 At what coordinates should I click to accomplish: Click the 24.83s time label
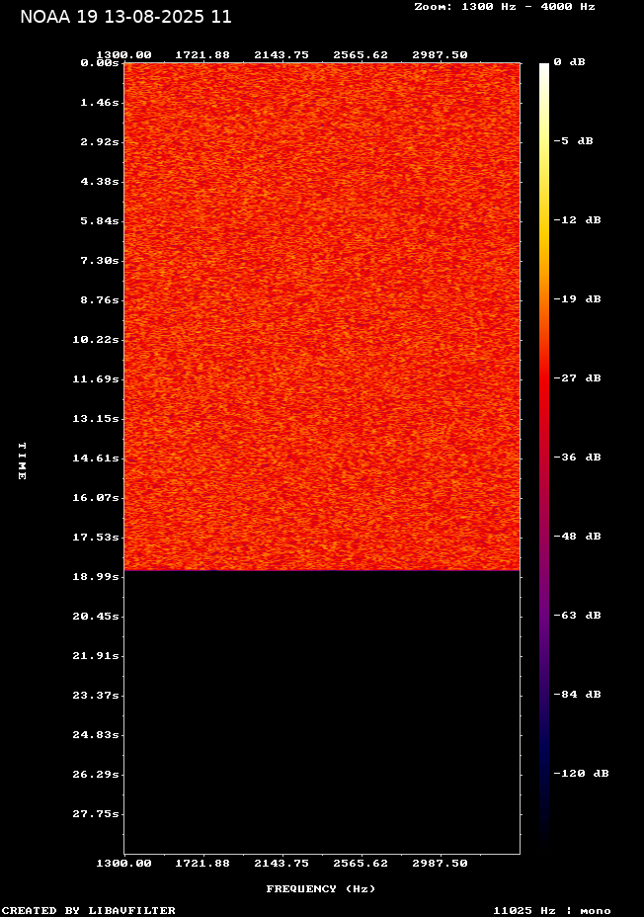pyautogui.click(x=96, y=734)
